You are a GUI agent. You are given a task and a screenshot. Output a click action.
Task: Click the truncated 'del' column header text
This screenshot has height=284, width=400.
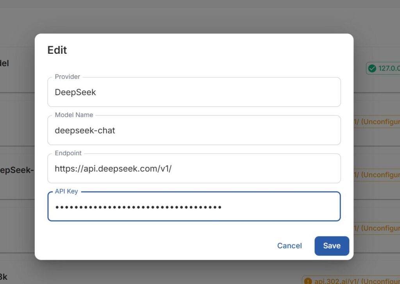tap(5, 63)
